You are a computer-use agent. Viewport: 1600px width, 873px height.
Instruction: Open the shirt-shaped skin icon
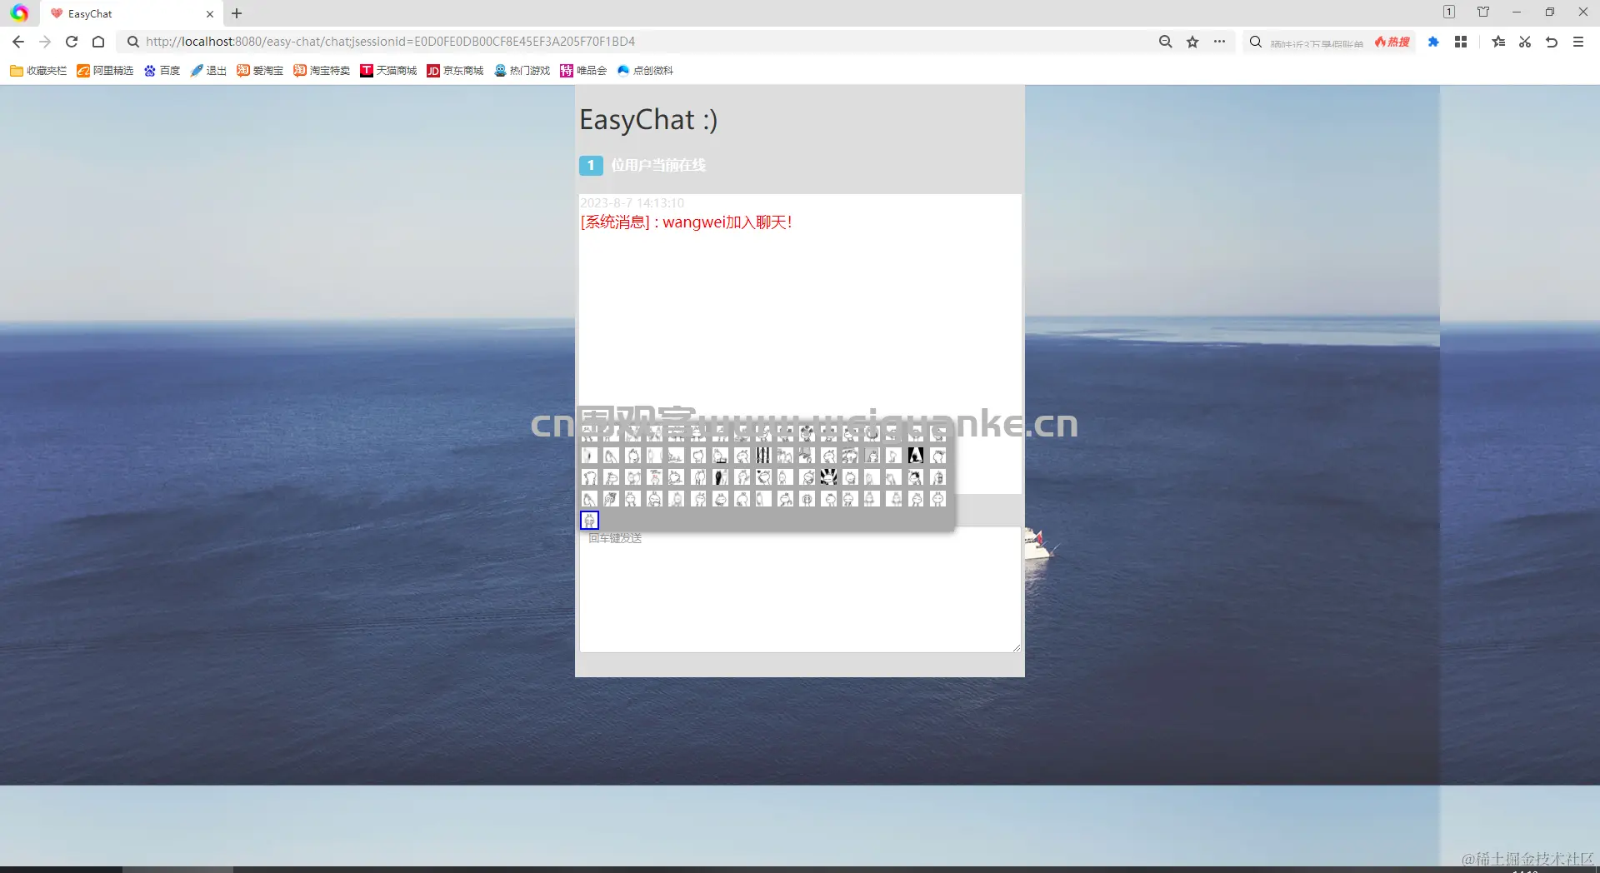[x=1483, y=12]
